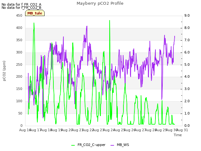Click the 5.0 right y-axis value
The width and height of the screenshot is (201, 151).
coord(187,64)
